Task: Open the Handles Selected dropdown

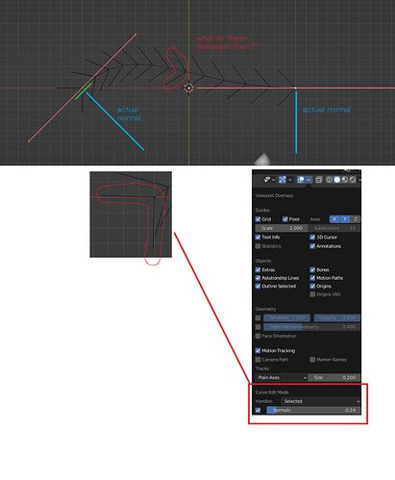Action: pyautogui.click(x=320, y=401)
